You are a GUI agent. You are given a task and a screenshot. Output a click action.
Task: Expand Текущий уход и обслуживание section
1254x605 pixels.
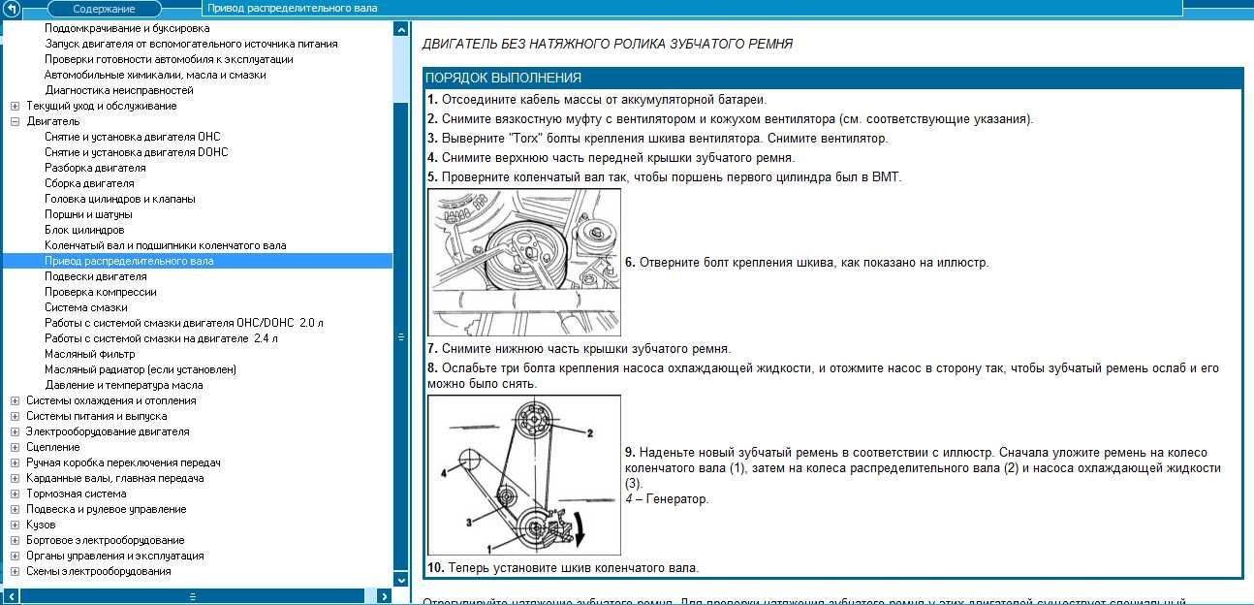15,106
